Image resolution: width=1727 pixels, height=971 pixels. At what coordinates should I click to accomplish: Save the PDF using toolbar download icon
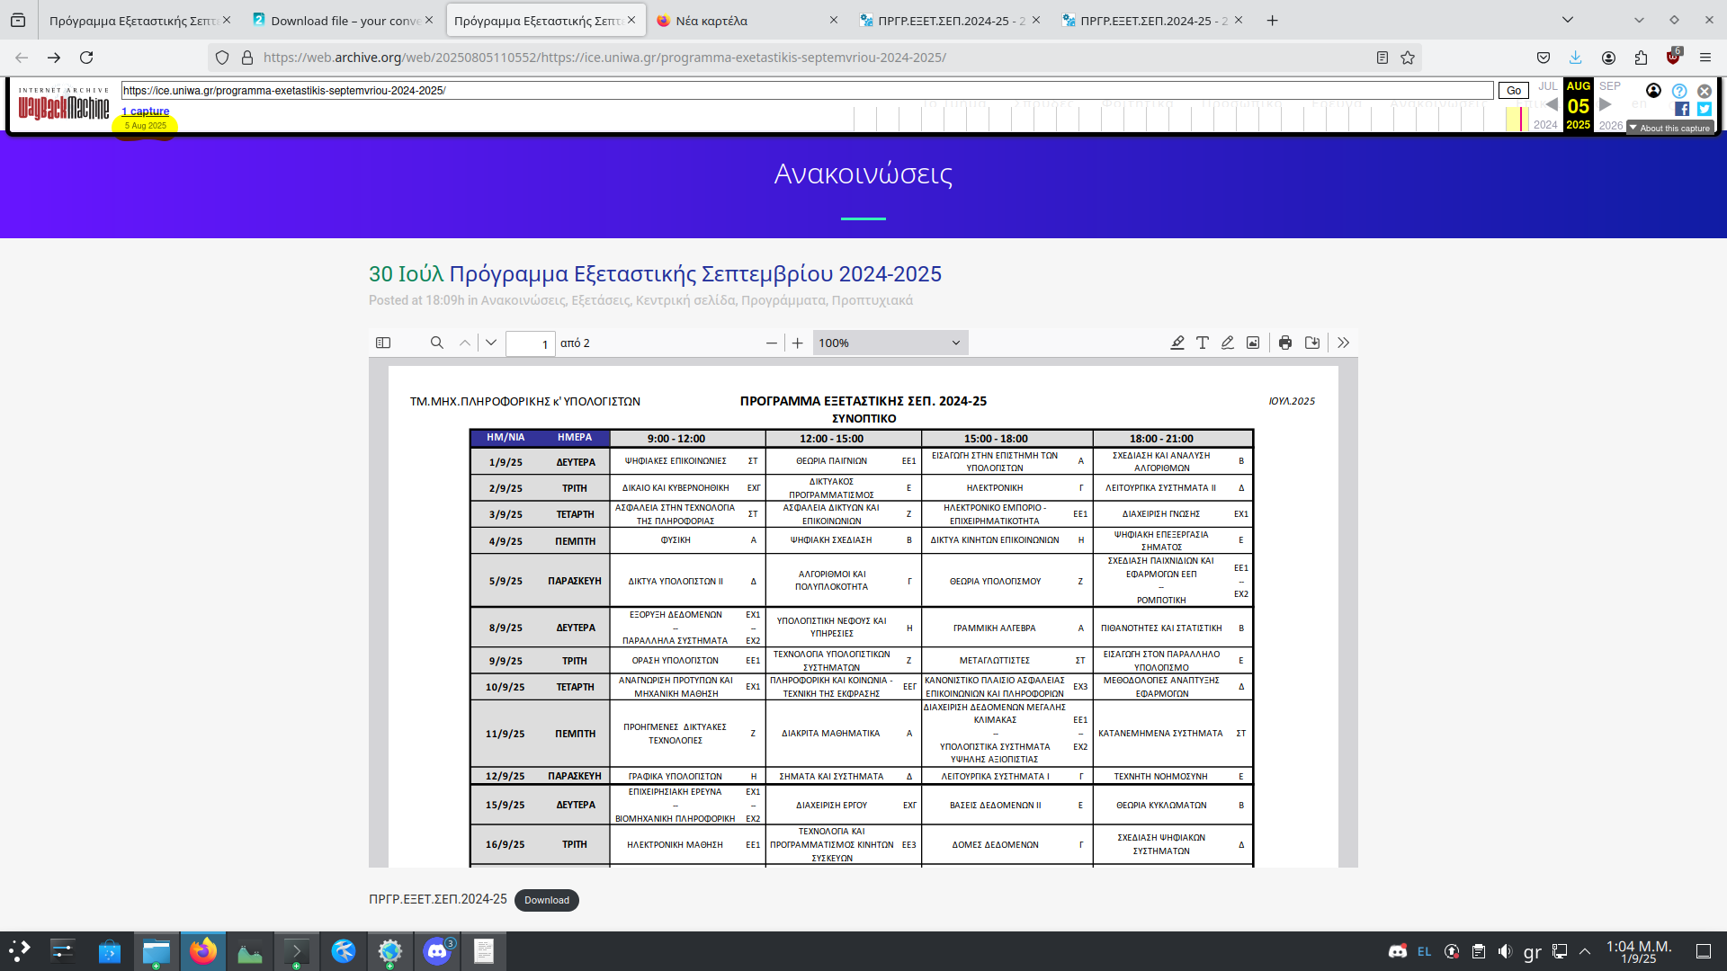(x=1312, y=343)
